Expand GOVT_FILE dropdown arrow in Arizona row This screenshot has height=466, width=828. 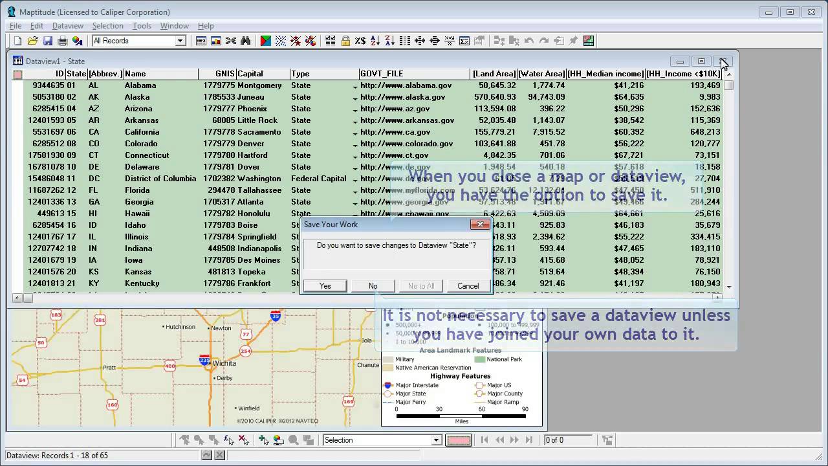[355, 109]
